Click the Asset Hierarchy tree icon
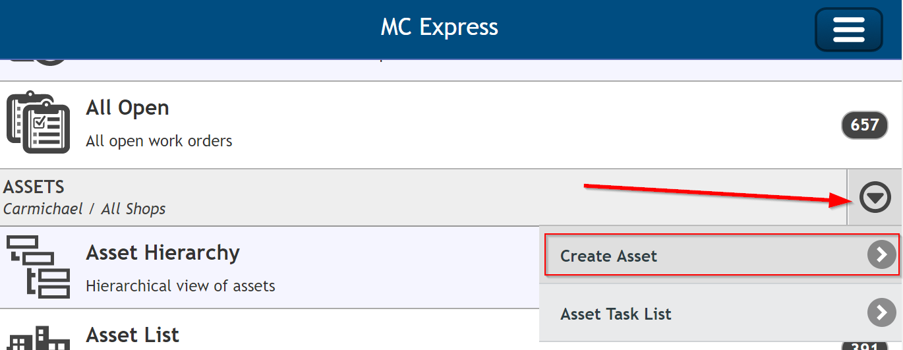 pos(38,267)
